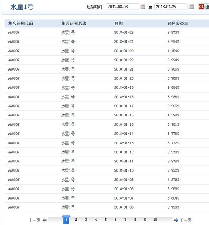Select date cell 2018-01-20

[x=124, y=78]
